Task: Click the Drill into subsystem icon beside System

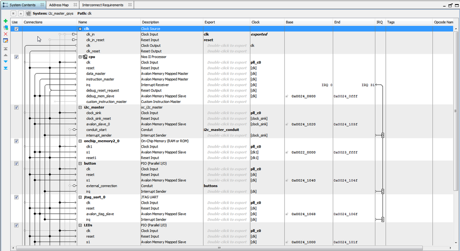Action: [29, 13]
